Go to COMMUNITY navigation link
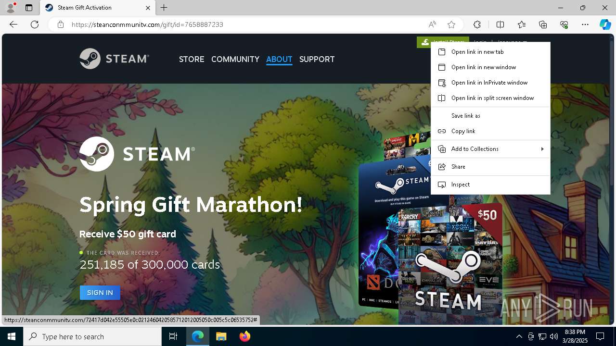The height and width of the screenshot is (346, 616). coord(235,59)
